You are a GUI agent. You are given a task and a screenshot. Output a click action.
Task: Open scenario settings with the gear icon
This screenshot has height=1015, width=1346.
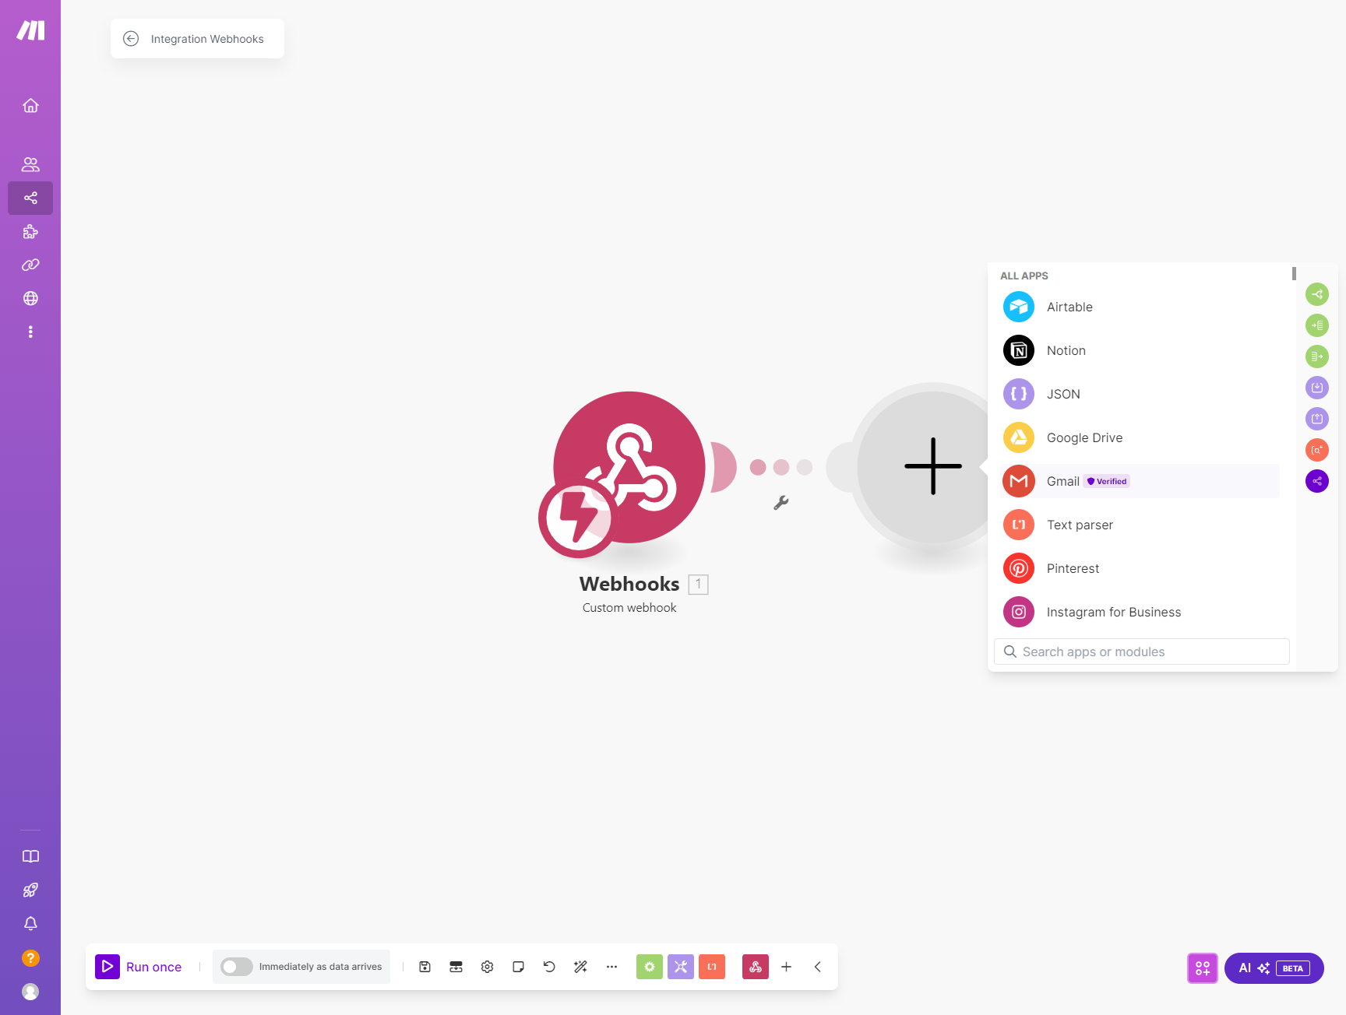(x=487, y=967)
